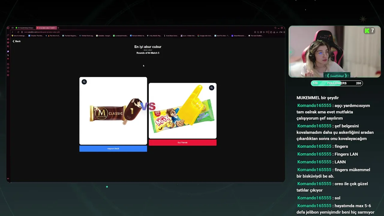
Task: Click the streamer webcam feed
Action: [335, 52]
